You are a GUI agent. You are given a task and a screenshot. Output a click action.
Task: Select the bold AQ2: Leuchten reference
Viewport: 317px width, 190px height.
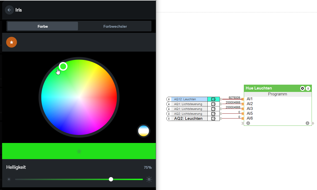point(188,119)
